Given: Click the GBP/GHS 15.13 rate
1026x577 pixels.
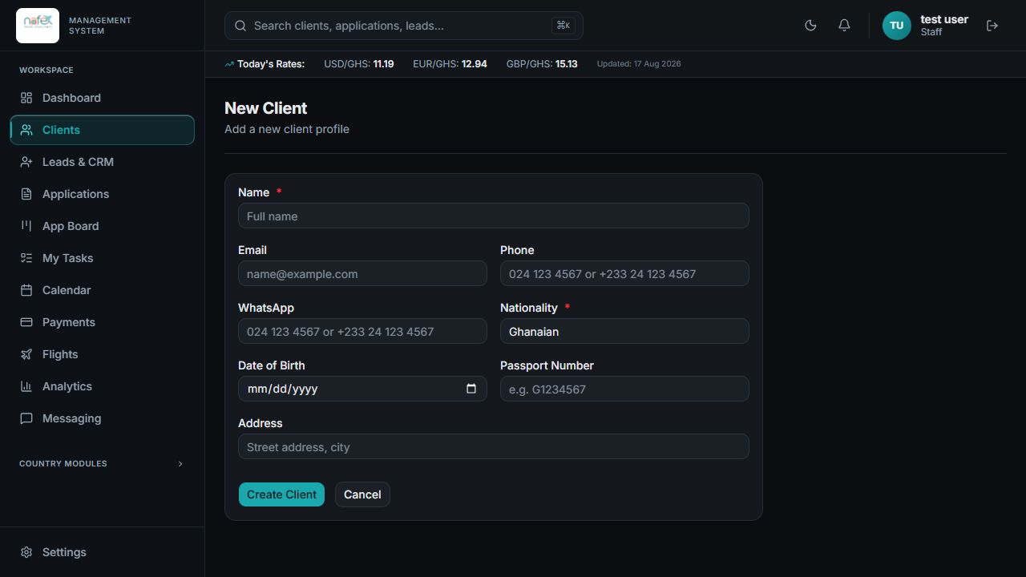Looking at the screenshot, I should [542, 64].
